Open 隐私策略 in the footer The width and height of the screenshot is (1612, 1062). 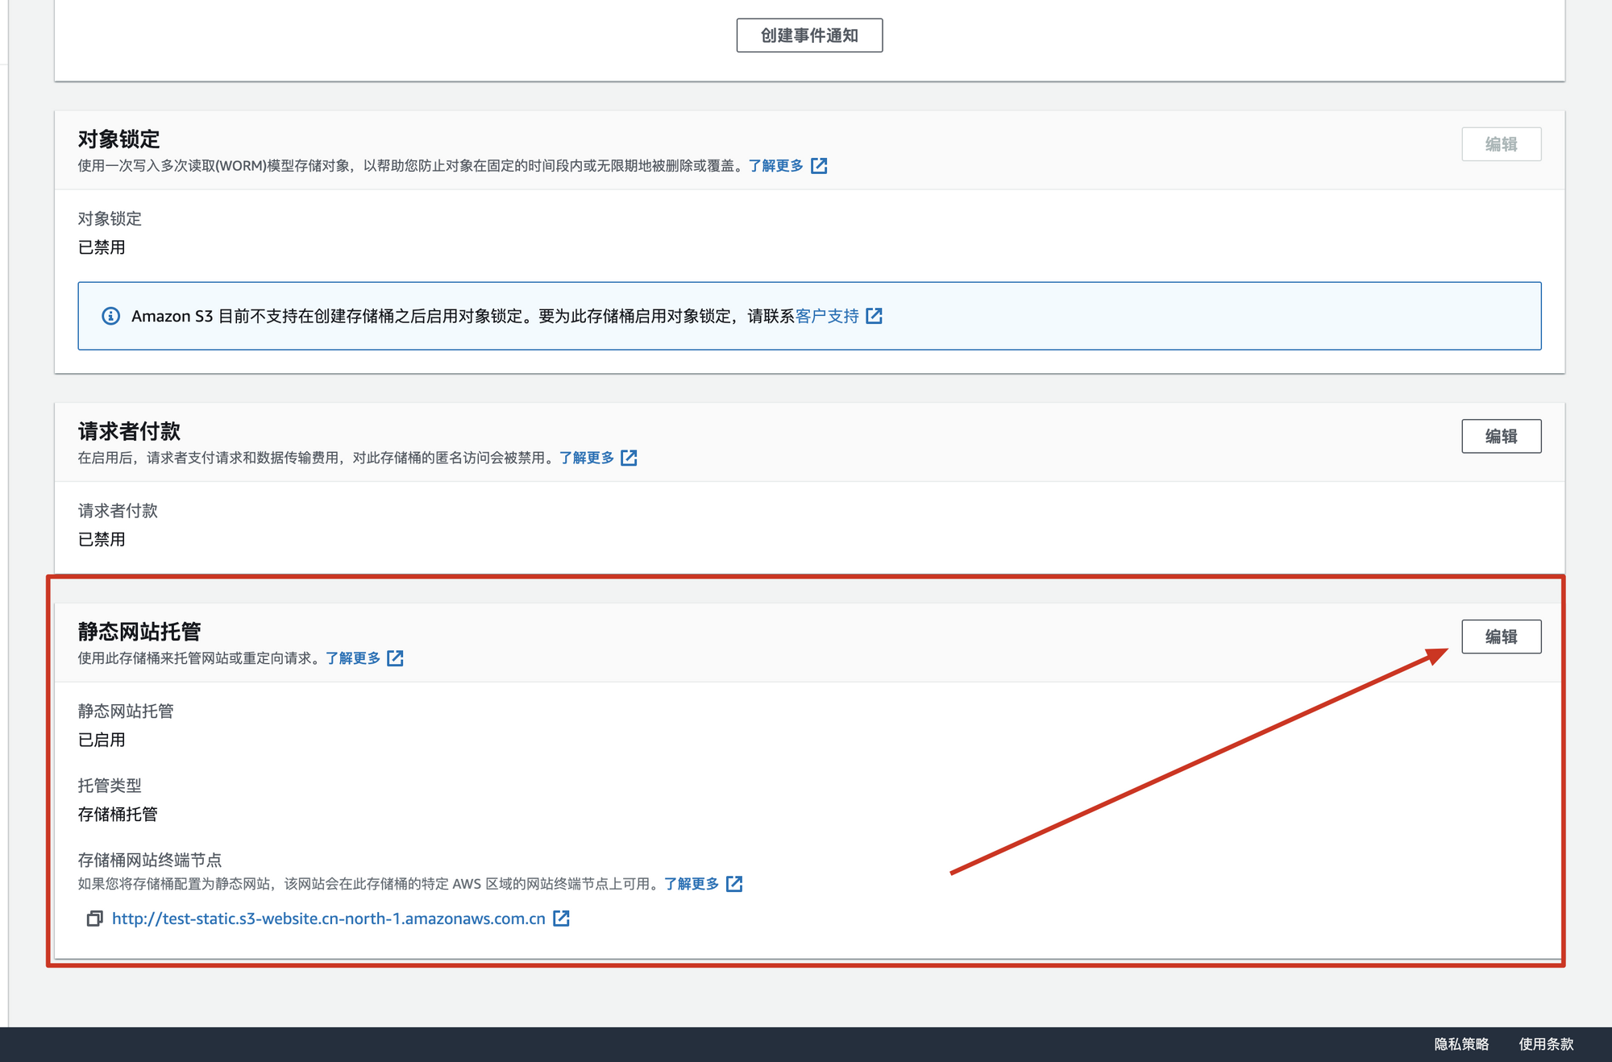[1461, 1044]
